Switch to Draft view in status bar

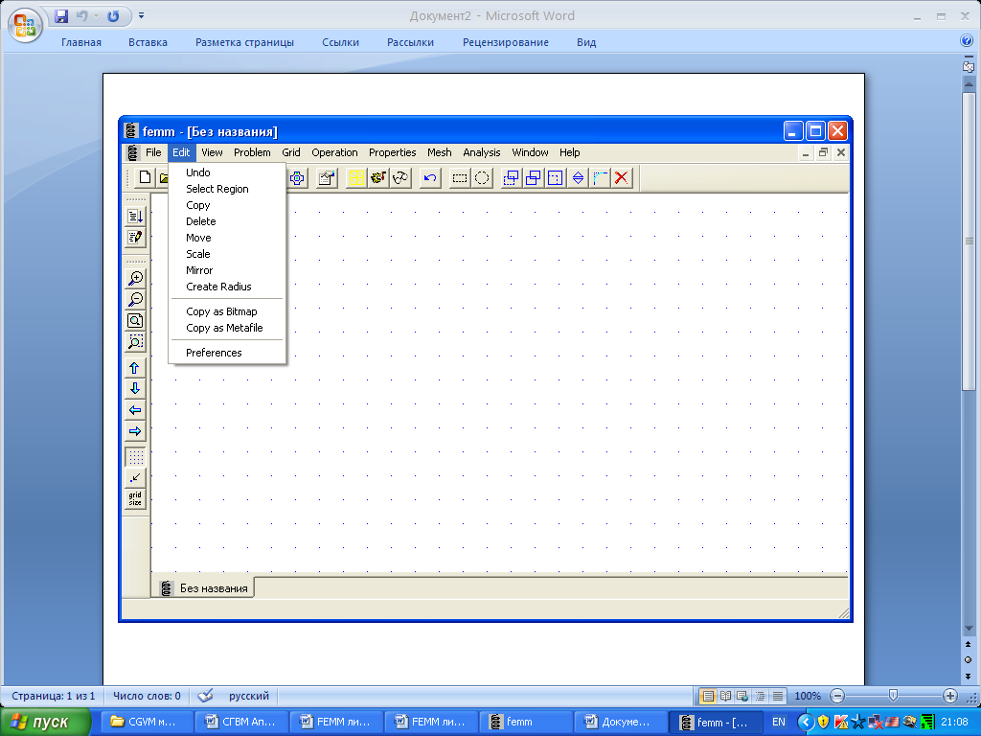777,696
